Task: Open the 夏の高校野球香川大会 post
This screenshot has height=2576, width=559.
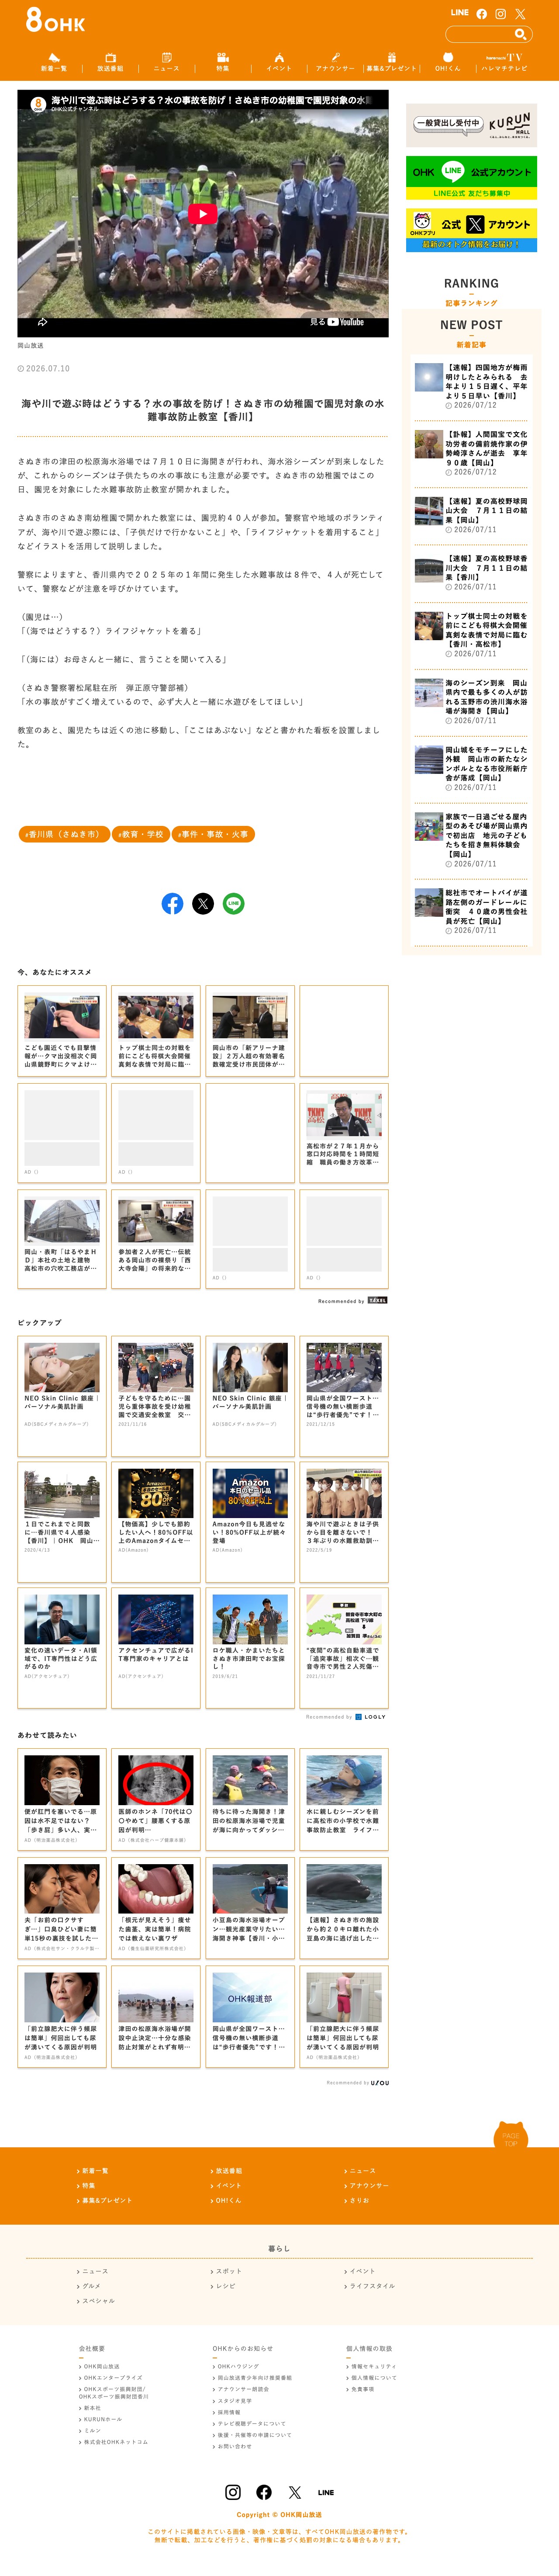Action: click(x=471, y=572)
